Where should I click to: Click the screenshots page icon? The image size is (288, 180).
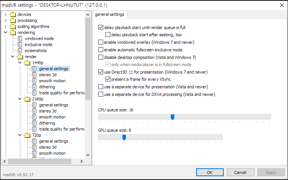[x=20, y=51]
